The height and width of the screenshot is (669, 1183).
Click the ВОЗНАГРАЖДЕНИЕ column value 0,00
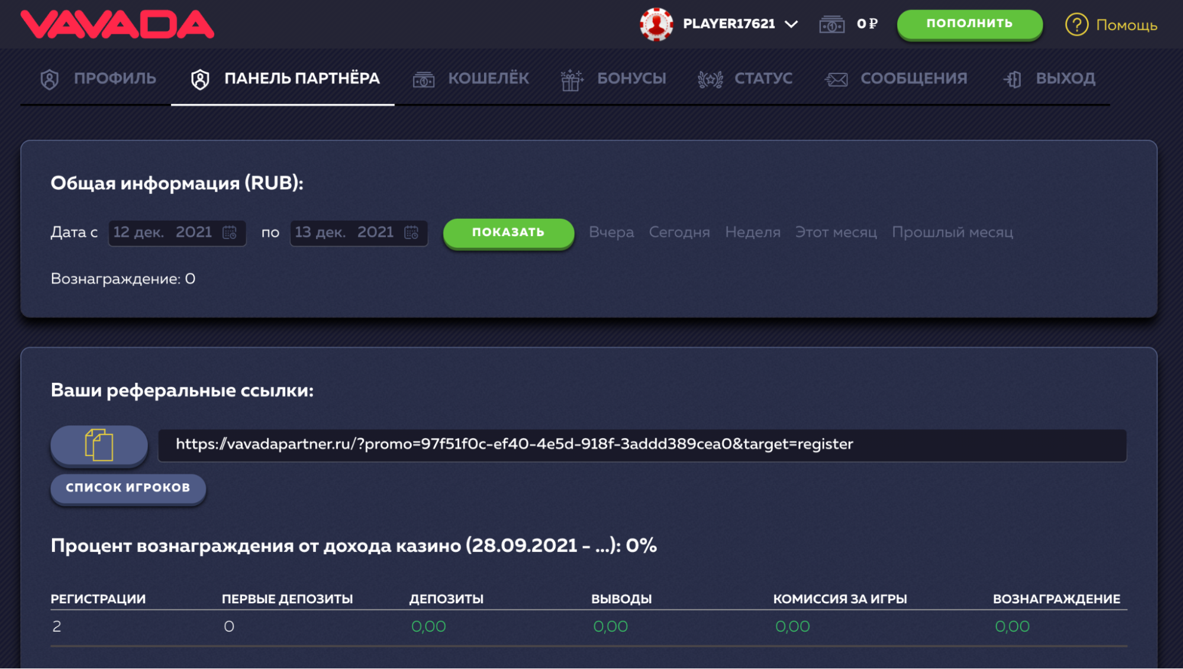(1012, 626)
